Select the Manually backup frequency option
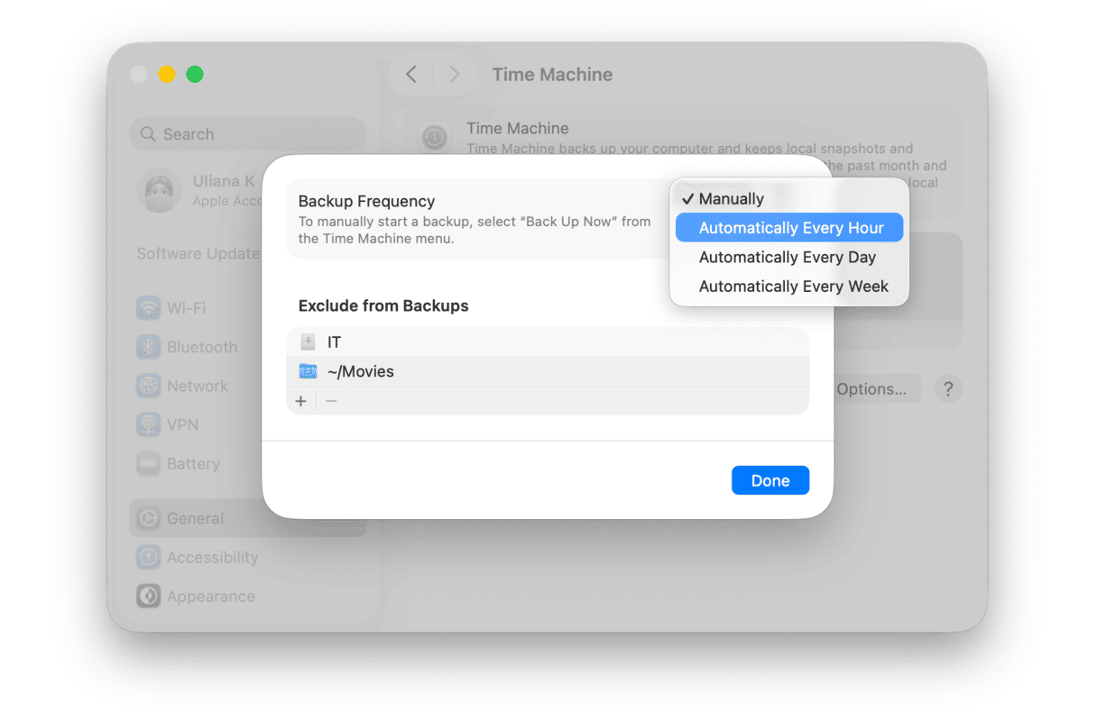1097x710 pixels. (x=731, y=198)
